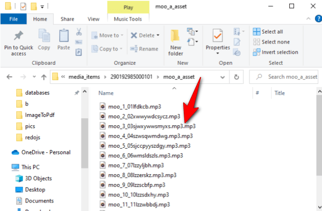Select the ImageToPdf folder in sidebar
The image size is (322, 211).
click(36, 115)
